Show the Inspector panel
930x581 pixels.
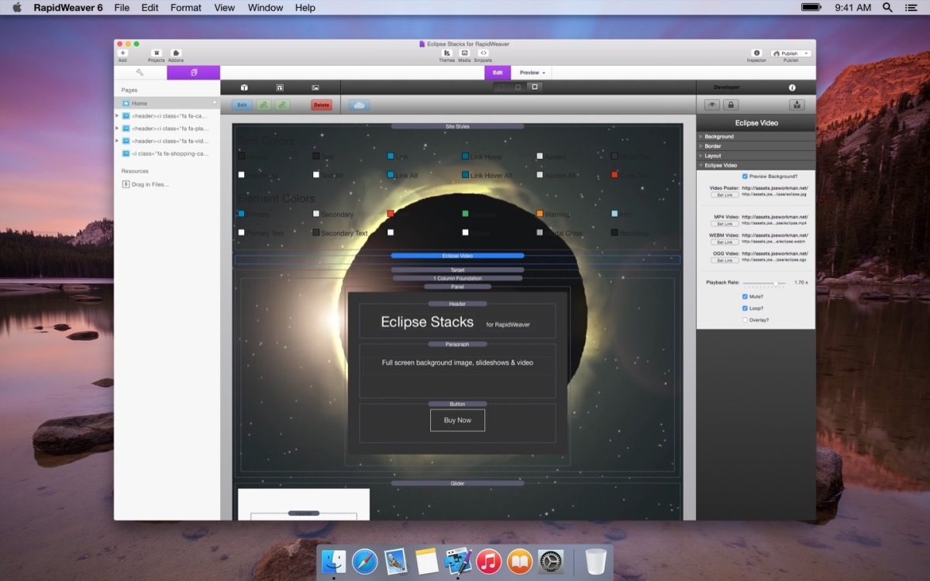[756, 51]
